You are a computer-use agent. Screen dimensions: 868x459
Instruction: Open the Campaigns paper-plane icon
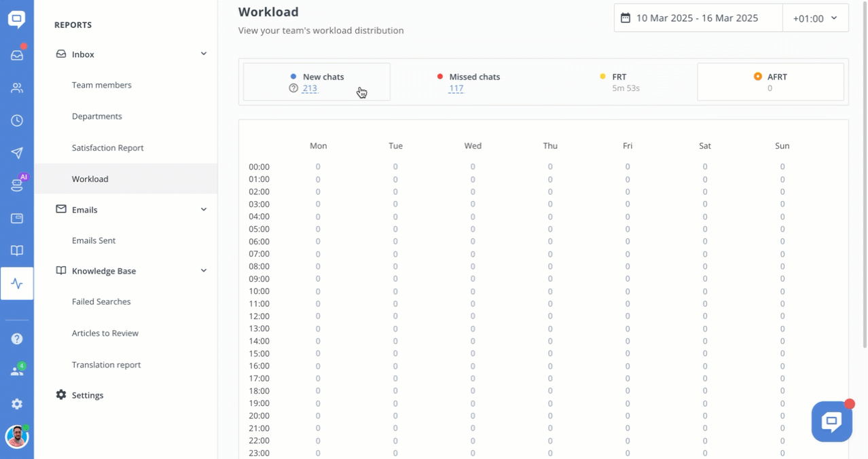tap(17, 153)
